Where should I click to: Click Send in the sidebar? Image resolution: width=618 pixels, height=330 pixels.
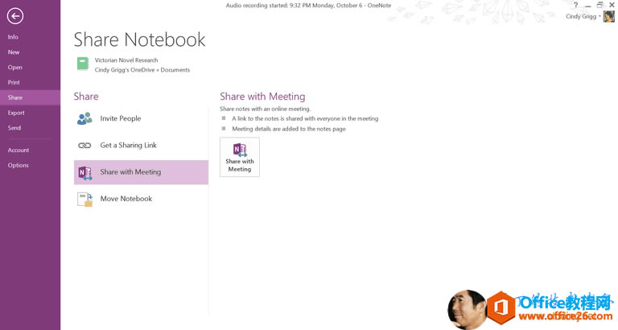[x=14, y=128]
